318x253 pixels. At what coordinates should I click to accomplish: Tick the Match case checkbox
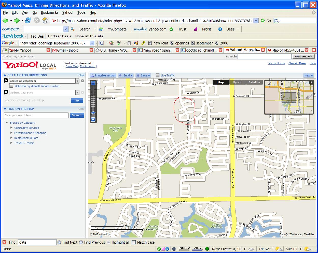[x=134, y=242]
